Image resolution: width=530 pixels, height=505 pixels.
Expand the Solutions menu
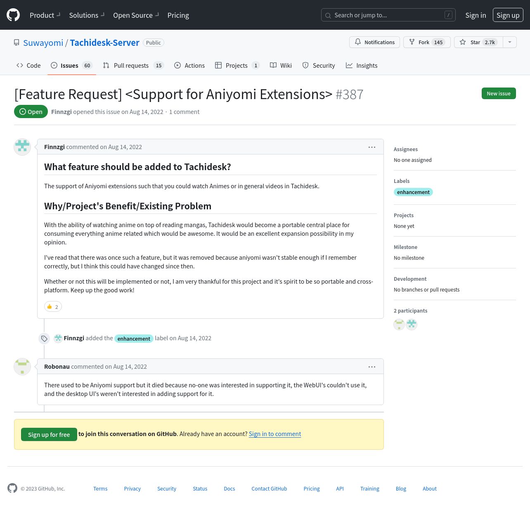click(x=87, y=15)
